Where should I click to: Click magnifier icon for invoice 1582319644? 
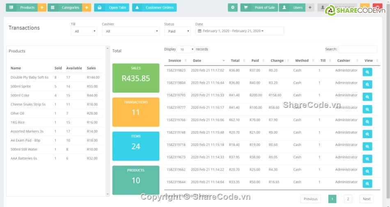point(367,184)
